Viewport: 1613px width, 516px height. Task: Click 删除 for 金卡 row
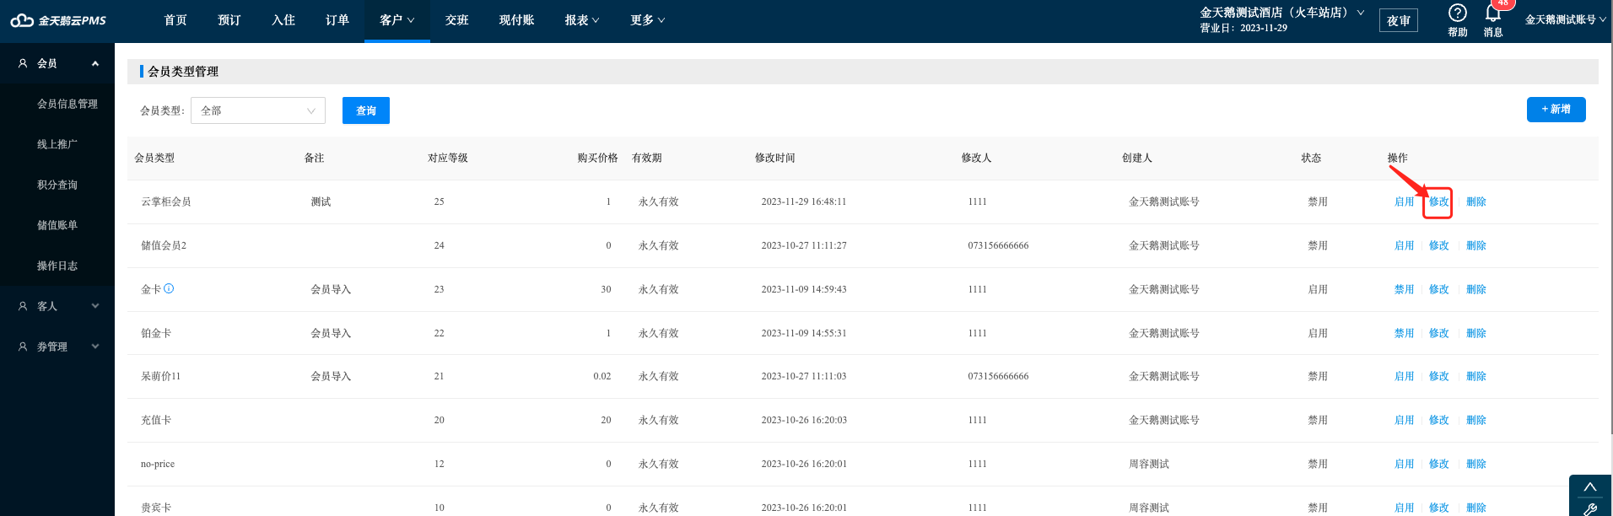(x=1475, y=289)
